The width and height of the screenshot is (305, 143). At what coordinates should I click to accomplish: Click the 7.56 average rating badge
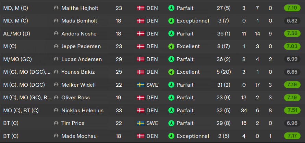(x=292, y=33)
